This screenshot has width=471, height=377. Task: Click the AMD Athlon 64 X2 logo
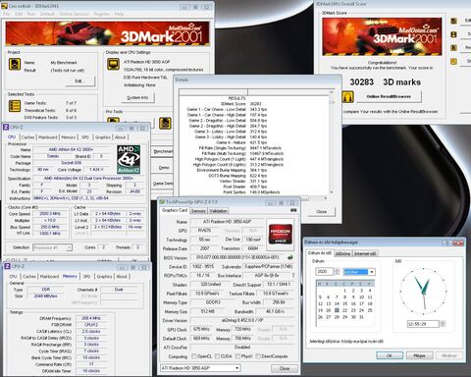coord(129,159)
